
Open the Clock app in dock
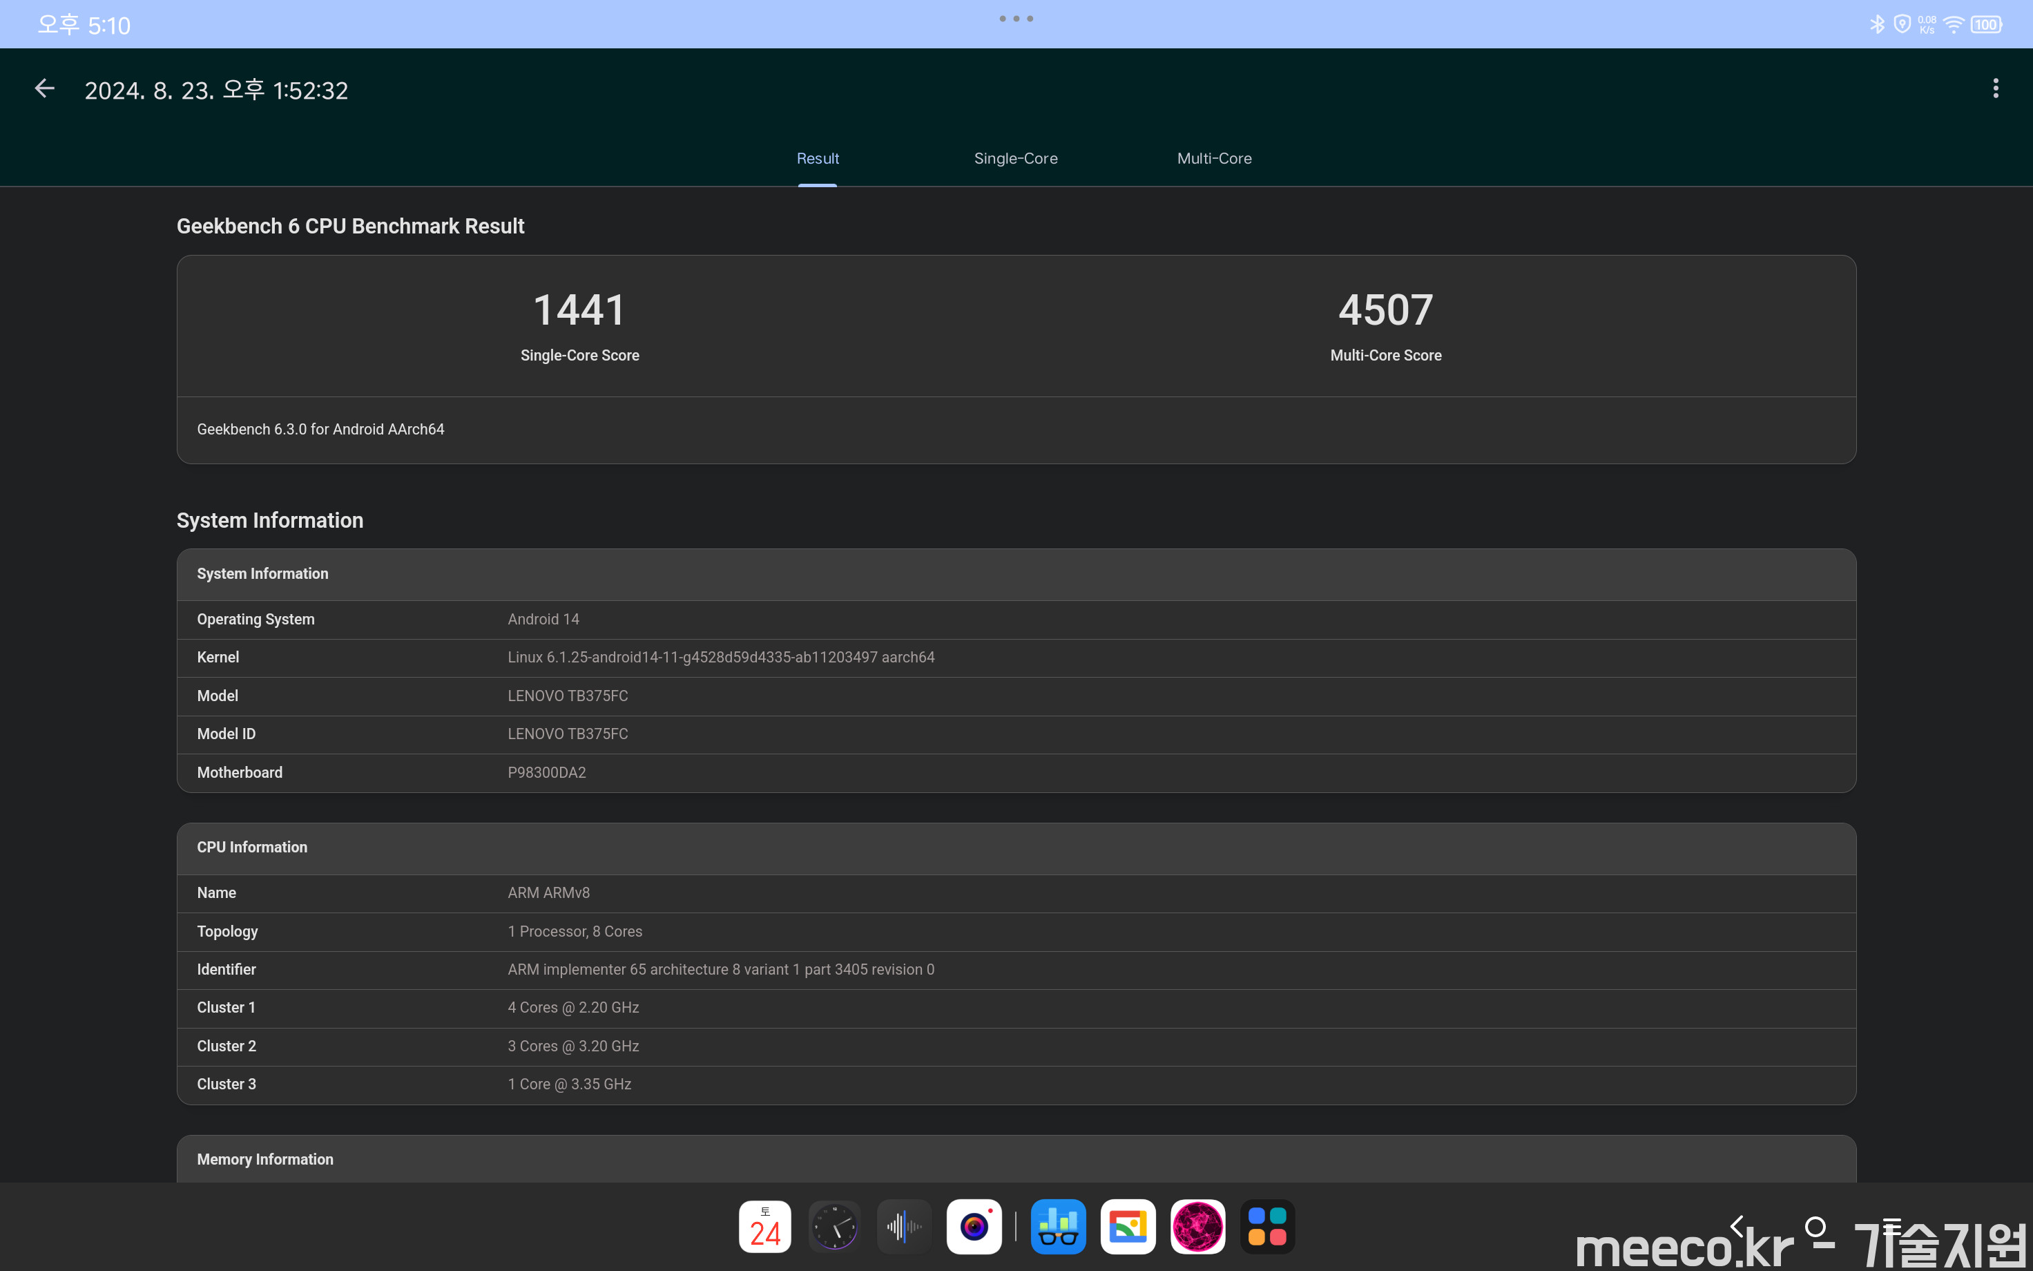tap(834, 1227)
